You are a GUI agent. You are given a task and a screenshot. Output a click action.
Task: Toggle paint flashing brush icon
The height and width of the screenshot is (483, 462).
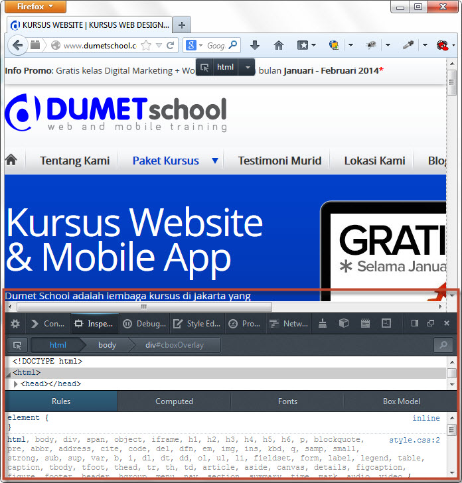(x=323, y=323)
